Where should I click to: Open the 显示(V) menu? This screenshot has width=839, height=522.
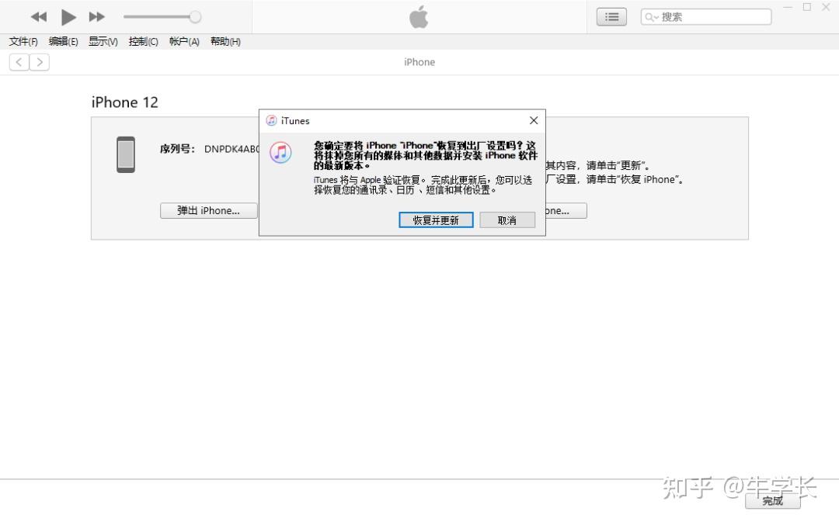(103, 42)
